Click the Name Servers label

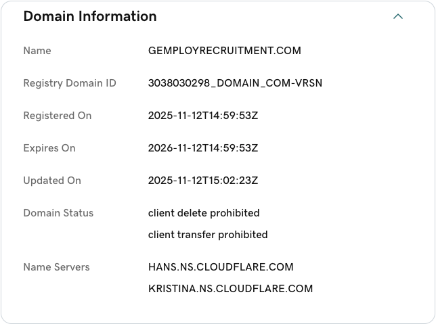coord(56,267)
